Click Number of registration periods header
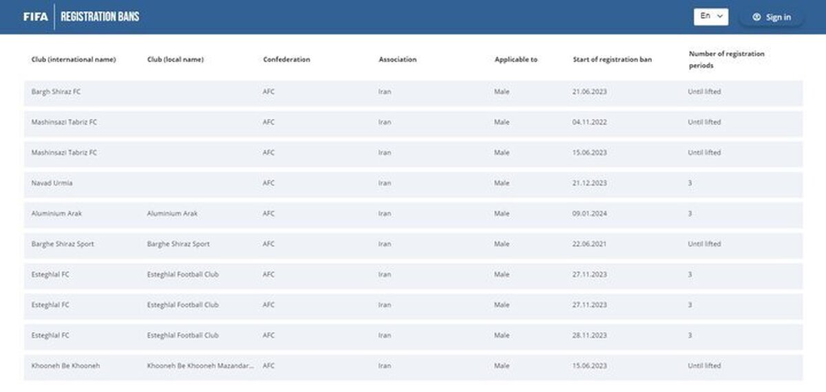Screen dimensions: 826x392 [726, 60]
